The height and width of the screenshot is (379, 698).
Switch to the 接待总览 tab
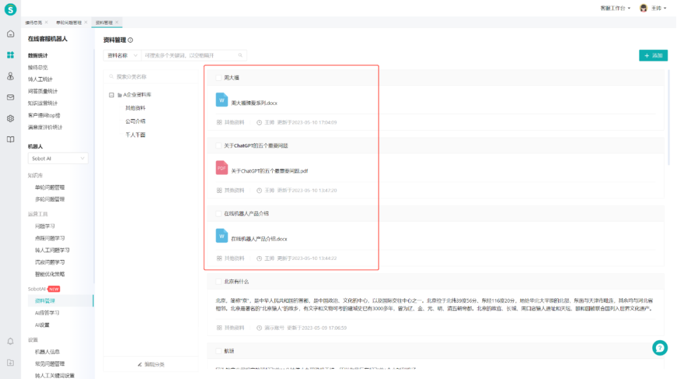pyautogui.click(x=34, y=22)
